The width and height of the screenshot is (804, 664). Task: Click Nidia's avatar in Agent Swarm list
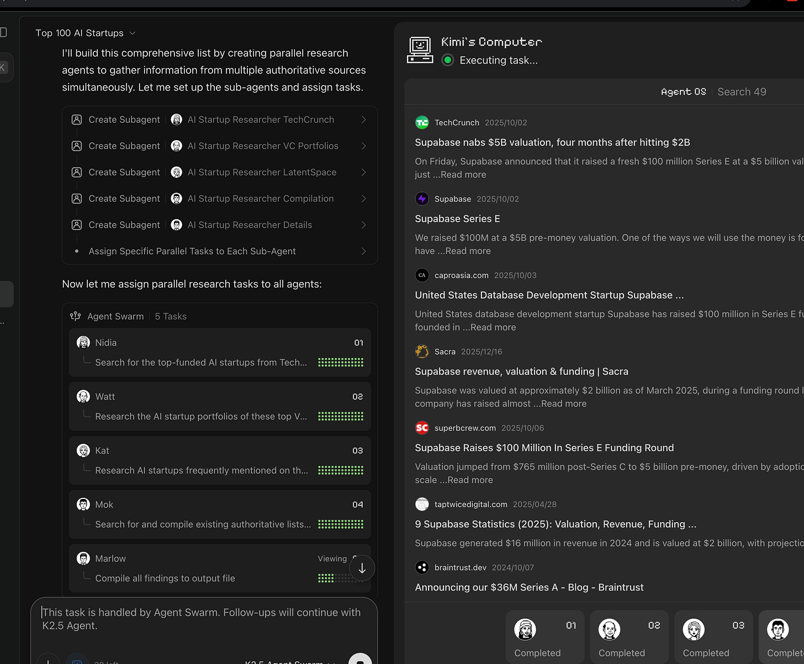(x=83, y=342)
